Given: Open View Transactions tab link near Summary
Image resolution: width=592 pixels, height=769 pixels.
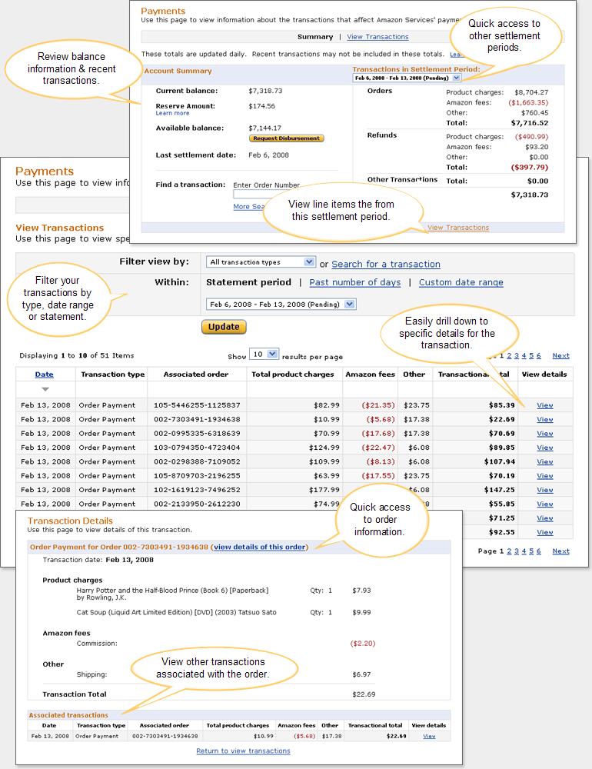Looking at the screenshot, I should [x=377, y=37].
